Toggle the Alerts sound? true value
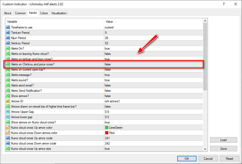 [x=153, y=80]
